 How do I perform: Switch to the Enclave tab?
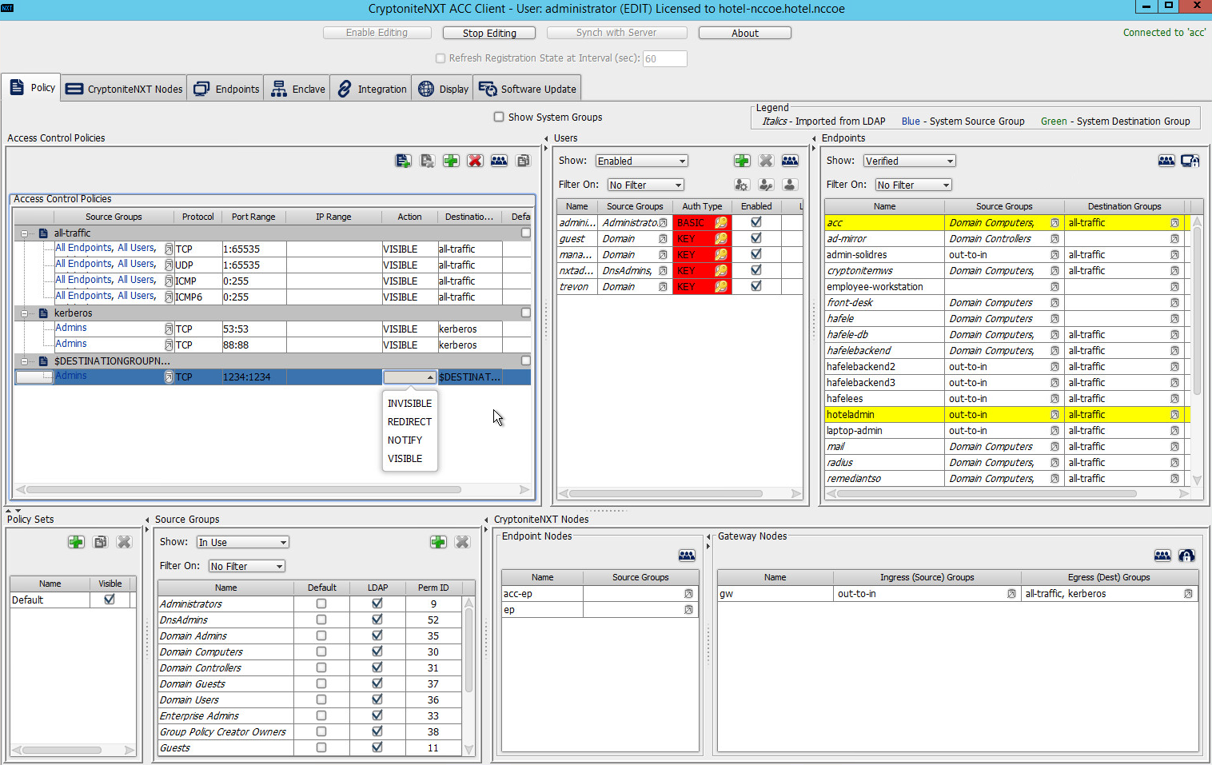pyautogui.click(x=297, y=89)
